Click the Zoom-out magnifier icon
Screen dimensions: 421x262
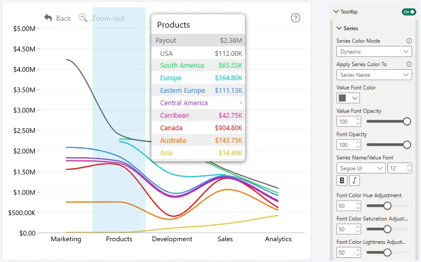pyautogui.click(x=83, y=18)
